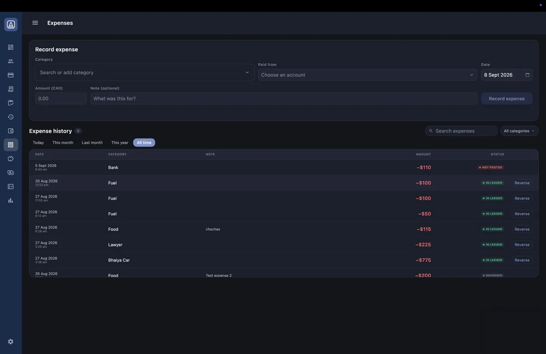Reverse the $50 Fuel expense

click(x=522, y=214)
